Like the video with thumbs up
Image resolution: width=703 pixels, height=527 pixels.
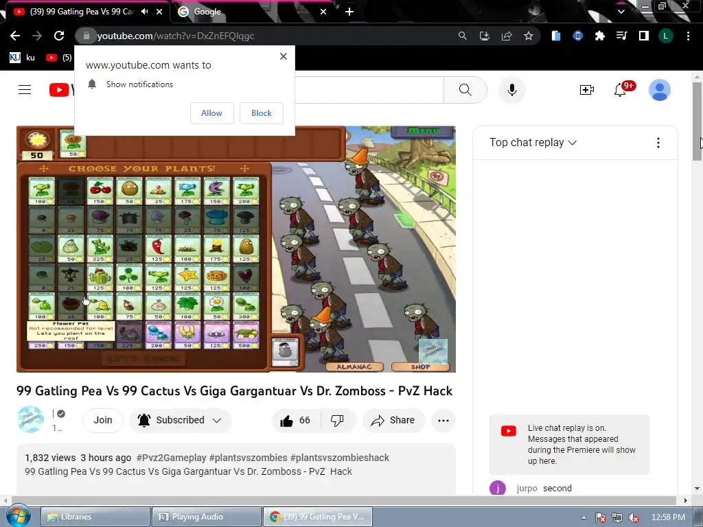point(295,421)
